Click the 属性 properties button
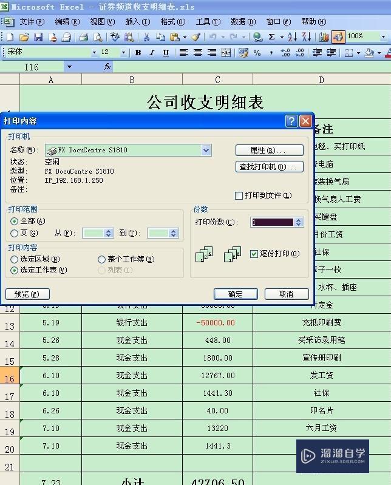The height and width of the screenshot is (485, 391). coord(269,151)
